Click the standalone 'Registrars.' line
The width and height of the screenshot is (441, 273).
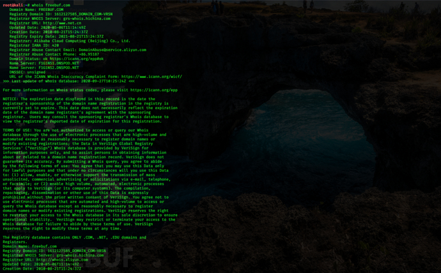(15, 242)
